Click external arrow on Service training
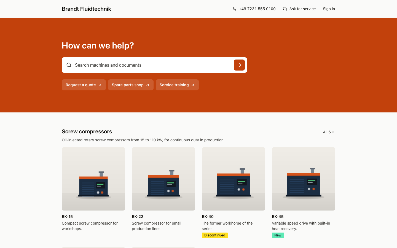The image size is (397, 248). click(193, 85)
